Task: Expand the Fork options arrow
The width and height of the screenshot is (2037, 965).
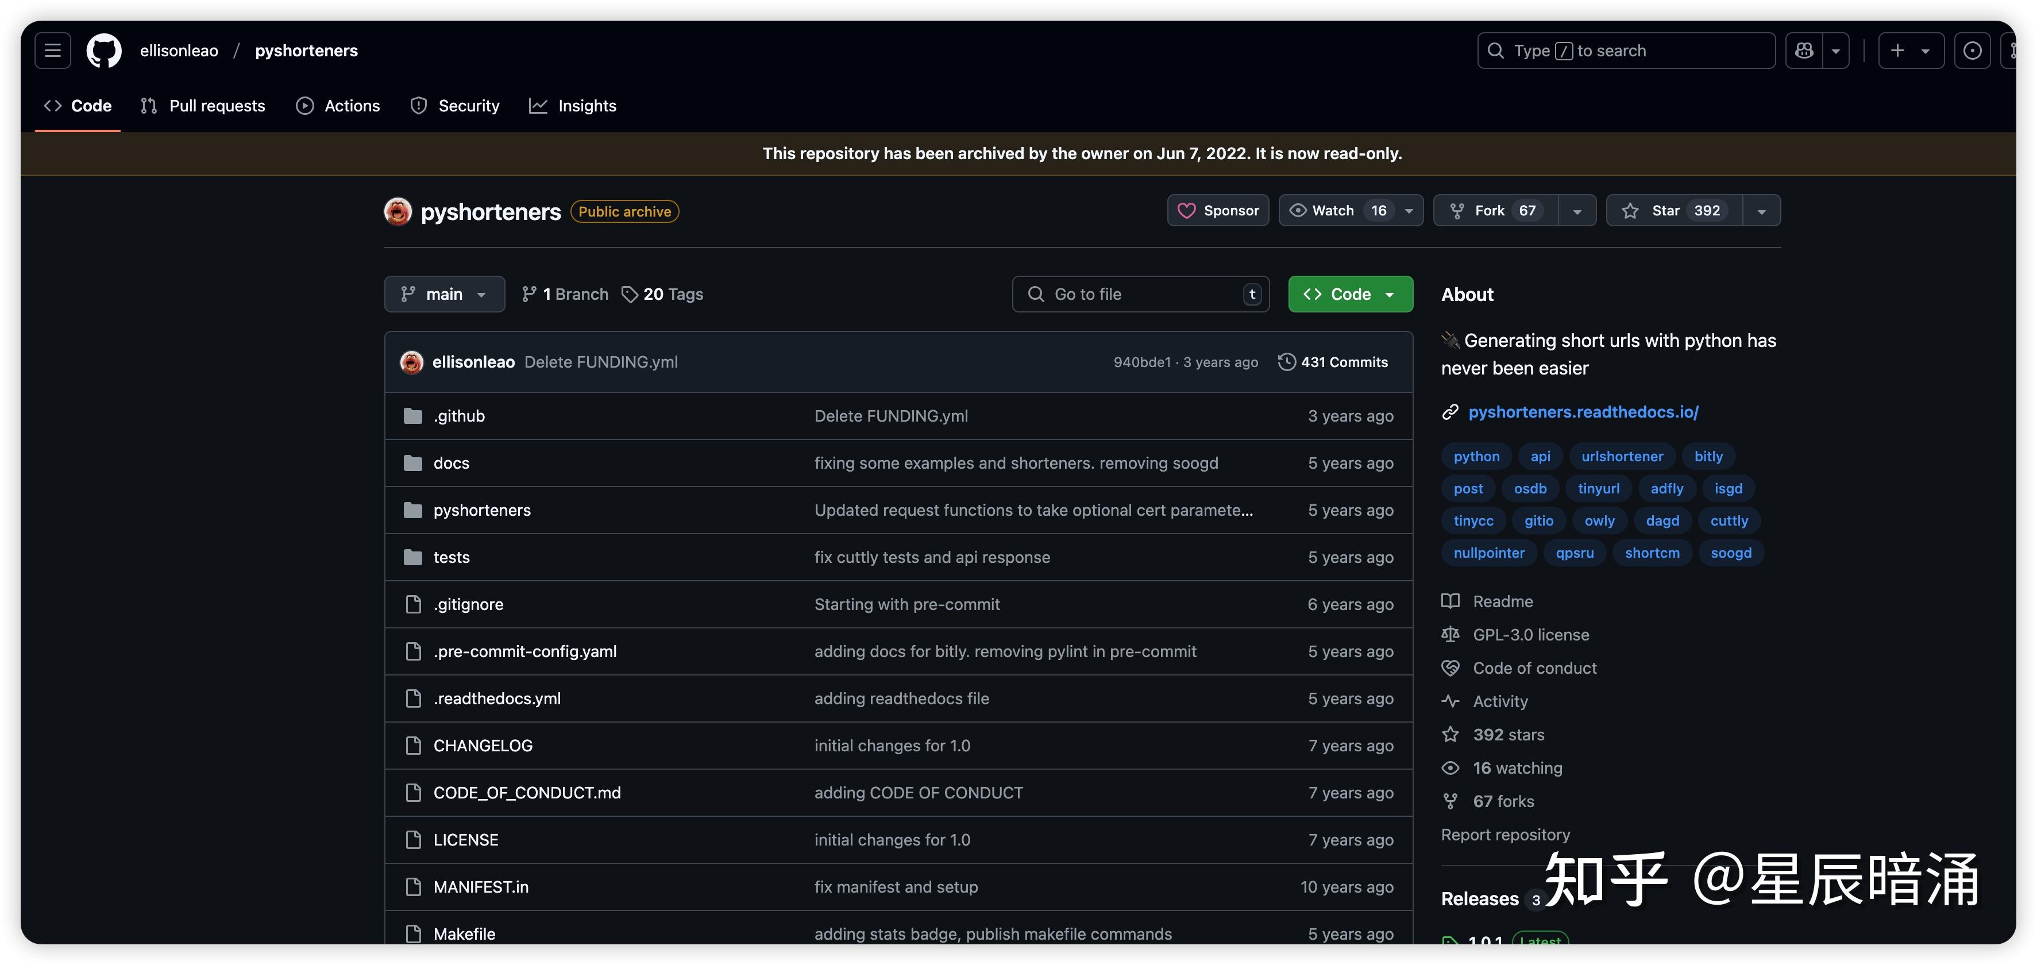Action: 1577,211
